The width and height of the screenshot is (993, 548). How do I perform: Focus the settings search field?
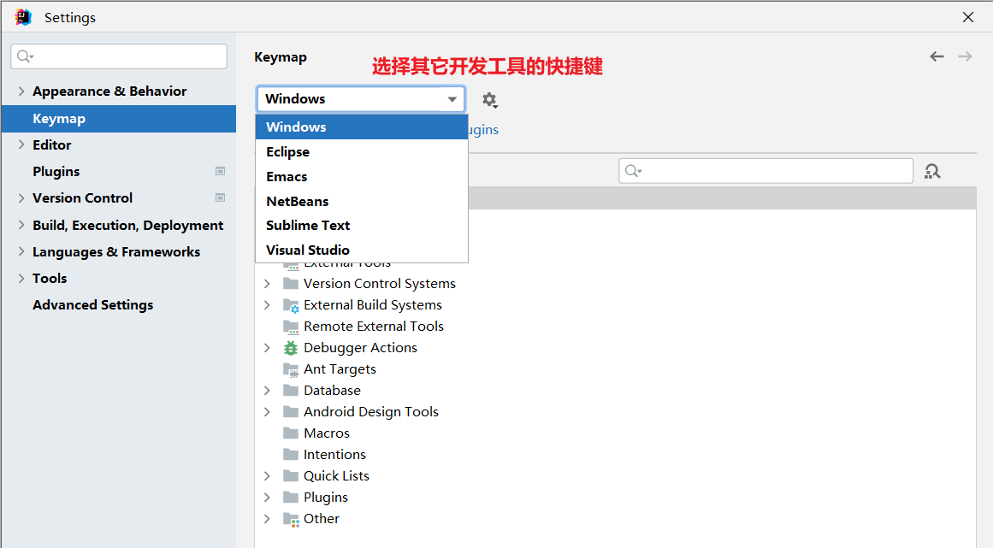coord(119,56)
